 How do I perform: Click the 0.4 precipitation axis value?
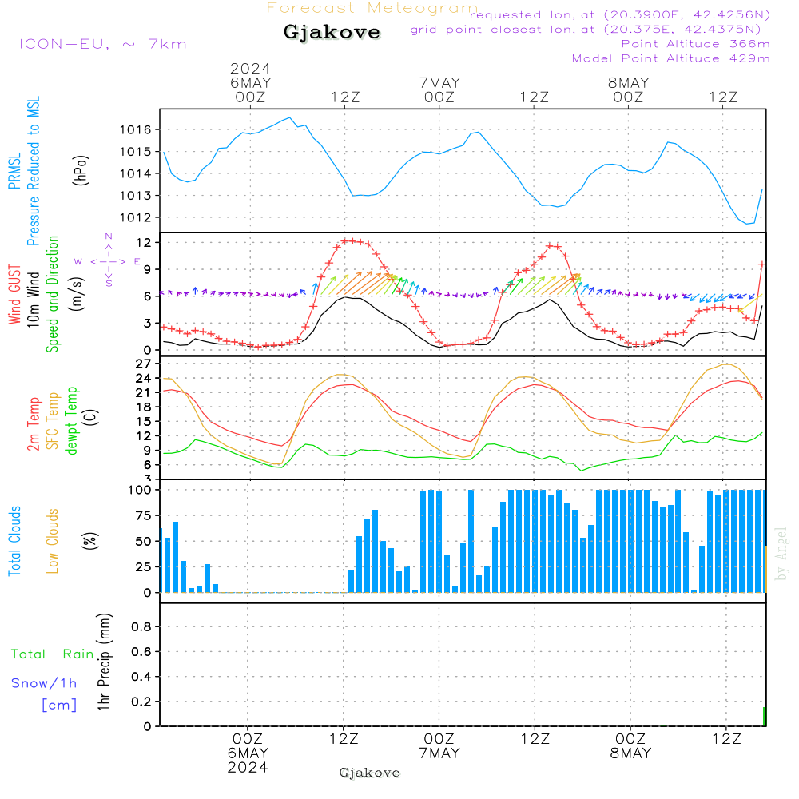tap(141, 678)
